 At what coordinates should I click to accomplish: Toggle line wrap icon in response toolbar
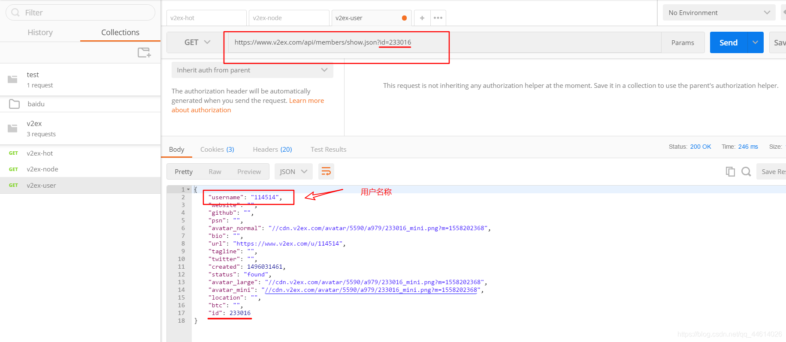pyautogui.click(x=326, y=171)
